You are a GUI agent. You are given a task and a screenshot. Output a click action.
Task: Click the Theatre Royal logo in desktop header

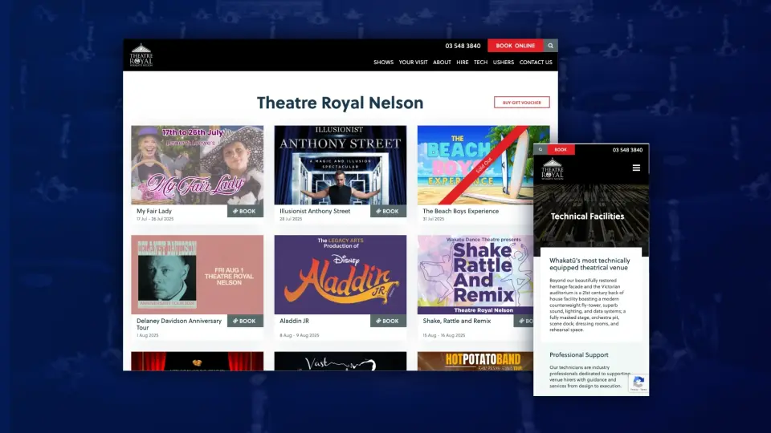click(141, 55)
